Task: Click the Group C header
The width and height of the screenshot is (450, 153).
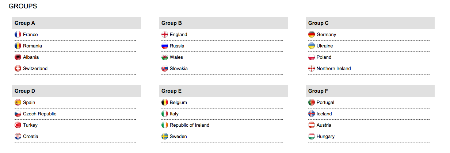Action: [318, 23]
